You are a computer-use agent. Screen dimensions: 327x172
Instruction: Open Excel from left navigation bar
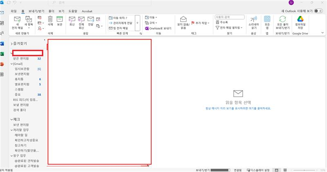tap(2, 54)
